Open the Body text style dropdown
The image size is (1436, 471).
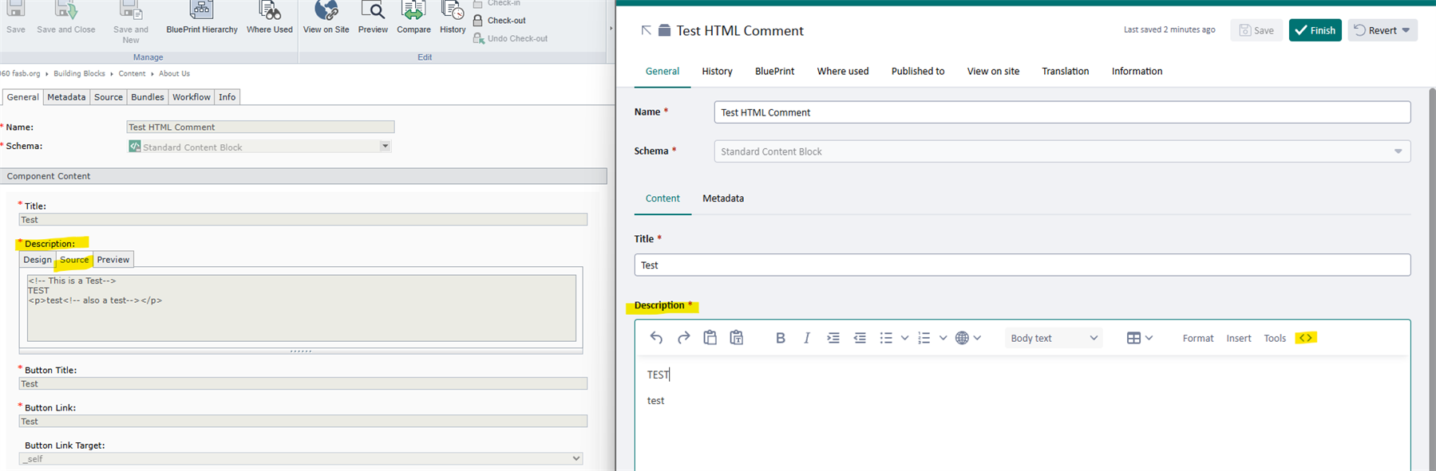pyautogui.click(x=1054, y=338)
